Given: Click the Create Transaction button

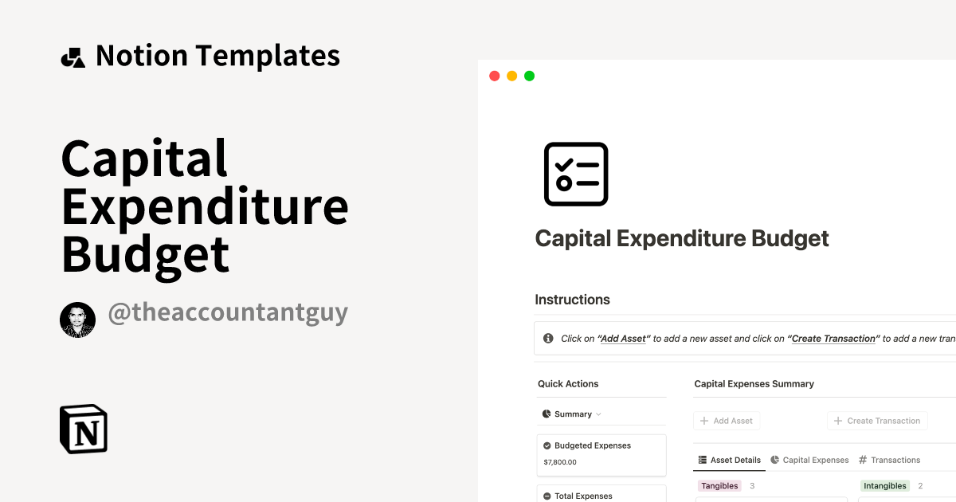Looking at the screenshot, I should (876, 420).
